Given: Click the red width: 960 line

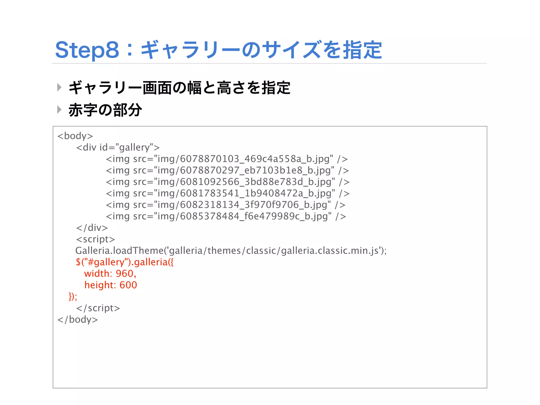Looking at the screenshot, I should [x=110, y=274].
